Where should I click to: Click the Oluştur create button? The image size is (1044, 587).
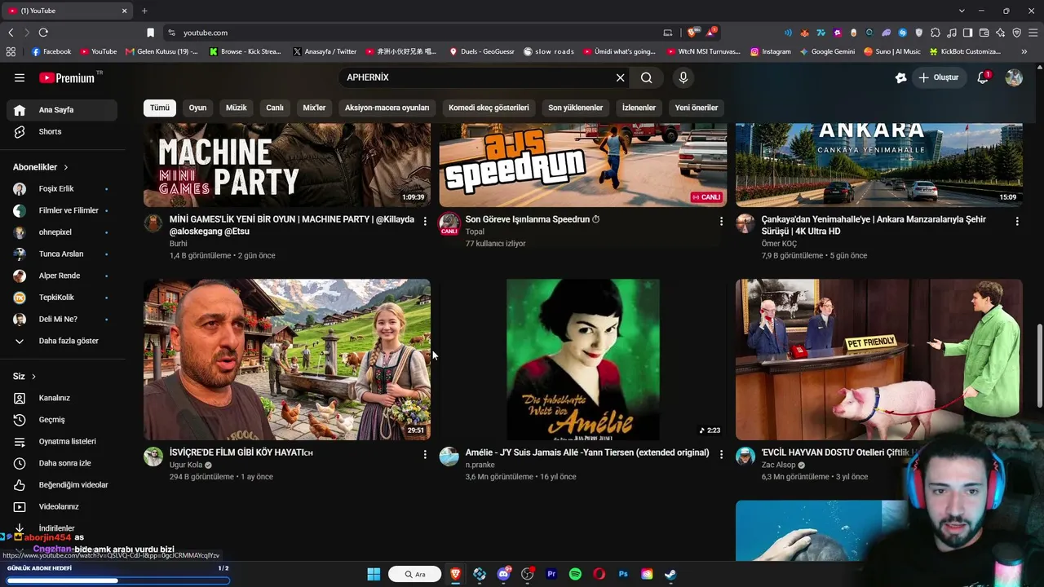[938, 77]
